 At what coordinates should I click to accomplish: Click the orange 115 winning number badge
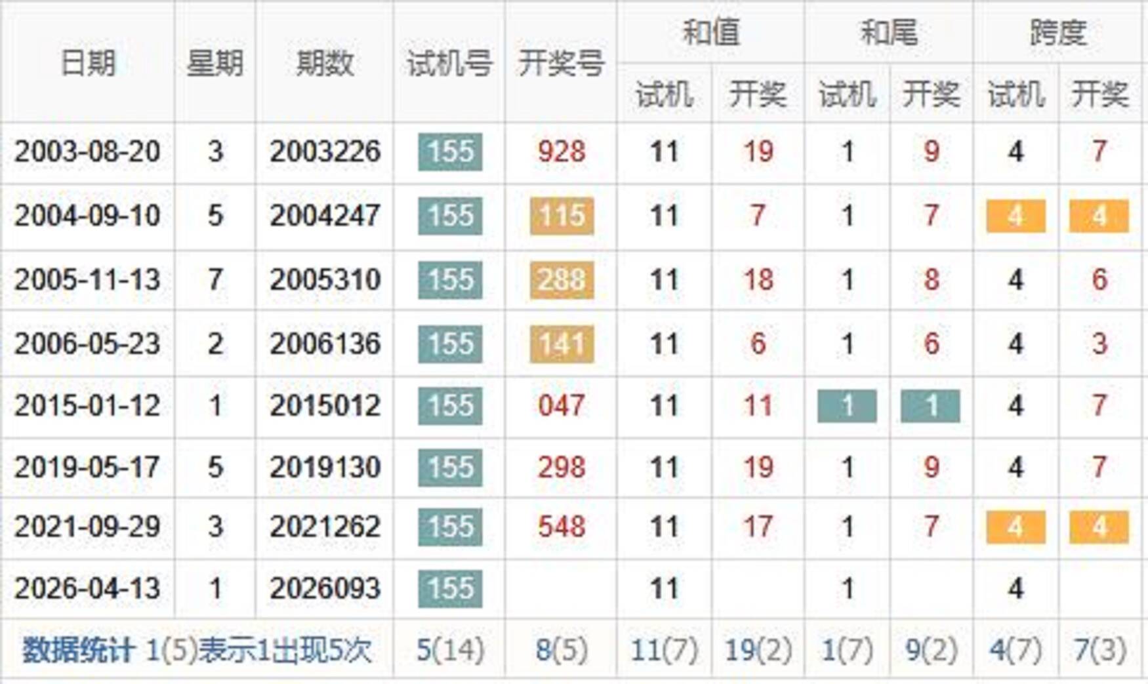[562, 216]
